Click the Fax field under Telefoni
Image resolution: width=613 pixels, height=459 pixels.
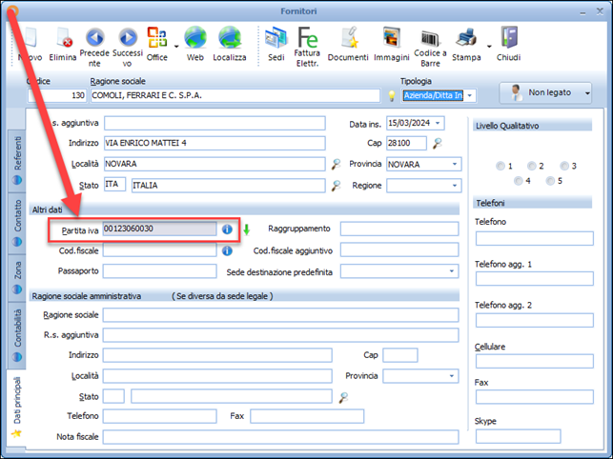[535, 397]
